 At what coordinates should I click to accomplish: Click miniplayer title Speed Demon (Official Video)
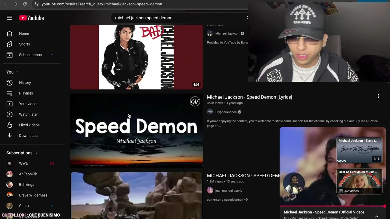coord(324,212)
